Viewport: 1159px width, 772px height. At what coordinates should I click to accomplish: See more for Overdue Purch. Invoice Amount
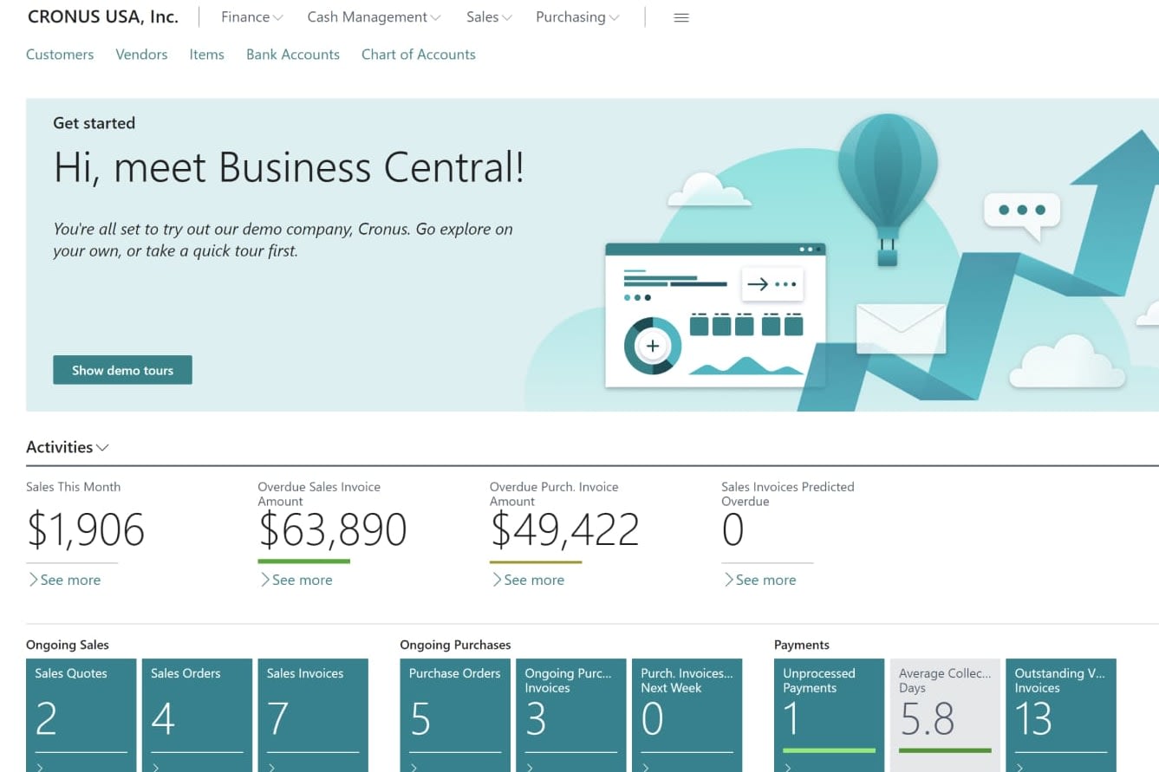(x=528, y=581)
